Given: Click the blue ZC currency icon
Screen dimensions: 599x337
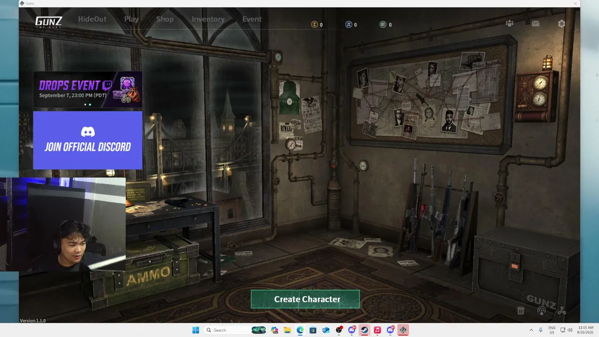Looking at the screenshot, I should click(x=349, y=25).
